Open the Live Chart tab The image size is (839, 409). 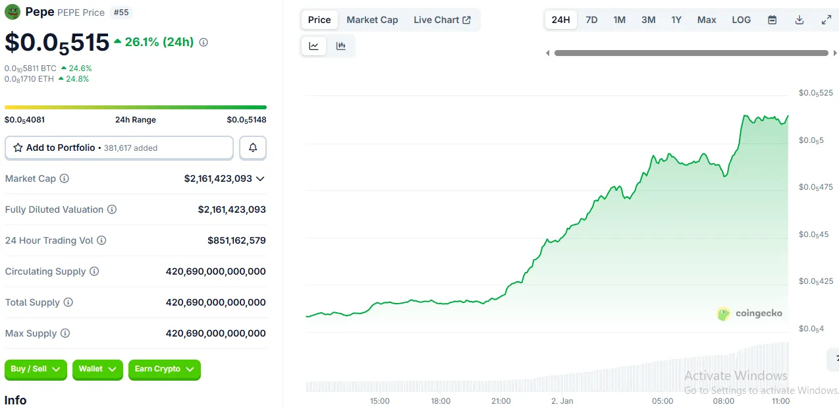point(441,20)
